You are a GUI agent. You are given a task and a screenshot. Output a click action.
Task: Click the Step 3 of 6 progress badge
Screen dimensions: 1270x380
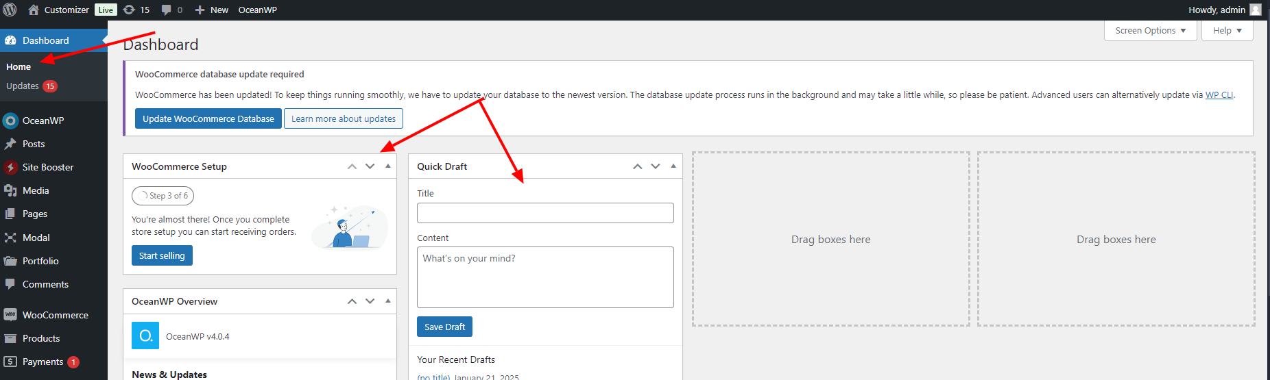(163, 196)
